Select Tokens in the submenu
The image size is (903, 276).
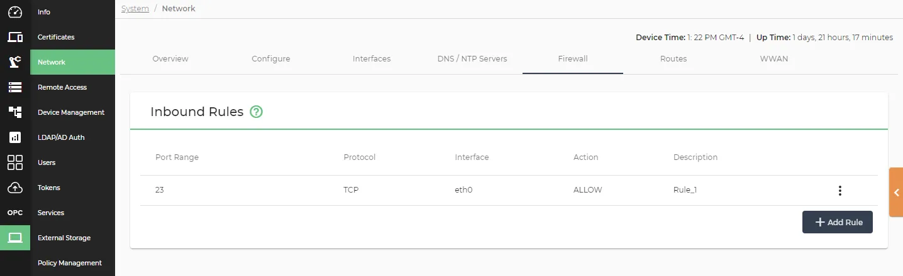point(72,188)
